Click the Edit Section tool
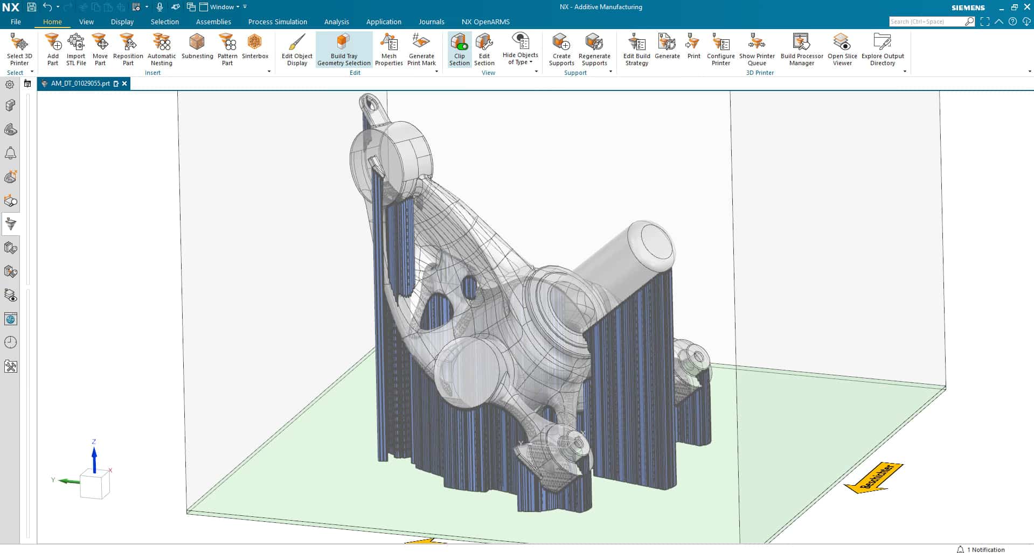The width and height of the screenshot is (1034, 553). coord(484,49)
